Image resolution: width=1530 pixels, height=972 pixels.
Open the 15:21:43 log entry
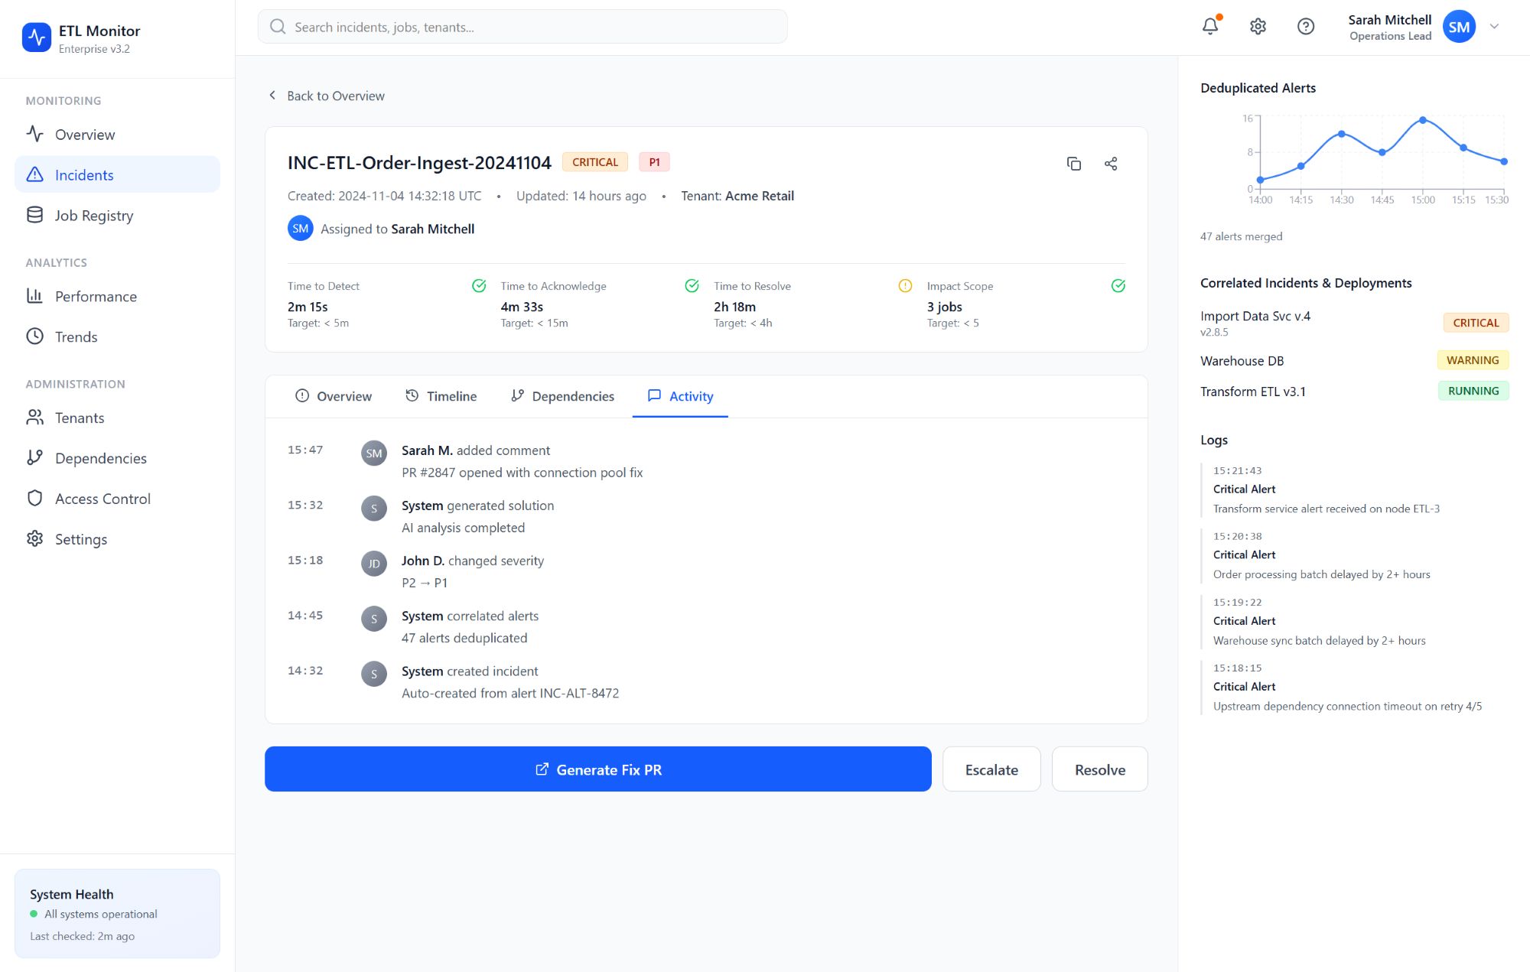pos(1354,489)
